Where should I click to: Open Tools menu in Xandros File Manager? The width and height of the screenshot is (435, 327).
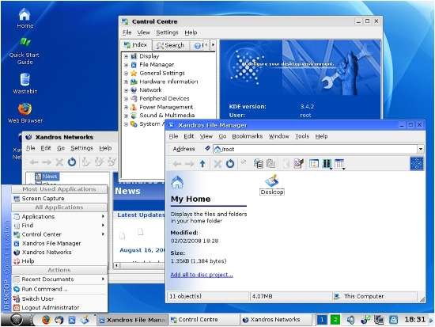[x=302, y=136]
